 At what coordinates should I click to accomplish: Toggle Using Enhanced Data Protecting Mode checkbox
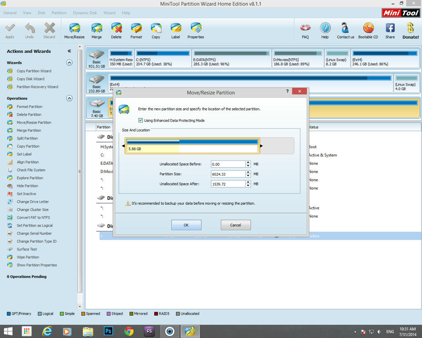click(141, 120)
